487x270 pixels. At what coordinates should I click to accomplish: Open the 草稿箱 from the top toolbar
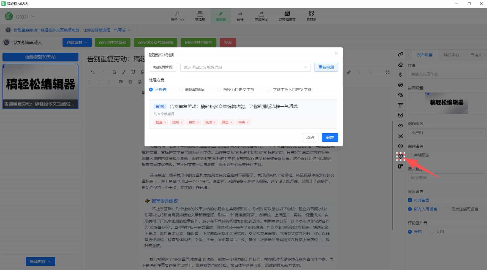tap(200, 16)
